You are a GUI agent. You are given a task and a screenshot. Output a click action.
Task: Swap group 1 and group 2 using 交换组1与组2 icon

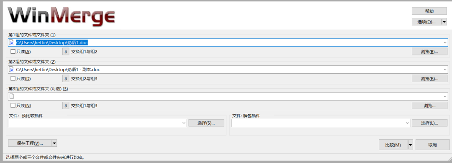[x=66, y=52]
